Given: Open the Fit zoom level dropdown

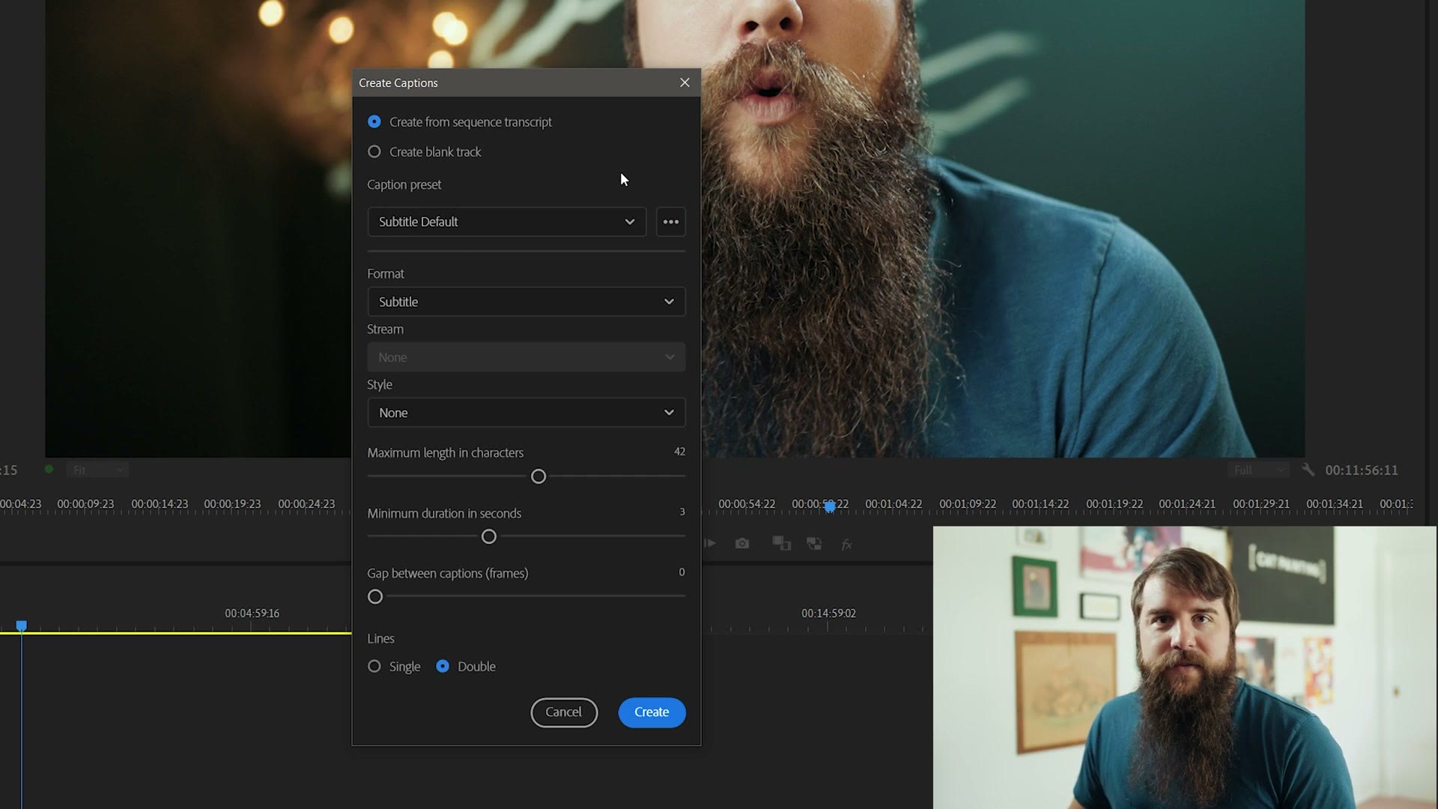Looking at the screenshot, I should tap(97, 470).
